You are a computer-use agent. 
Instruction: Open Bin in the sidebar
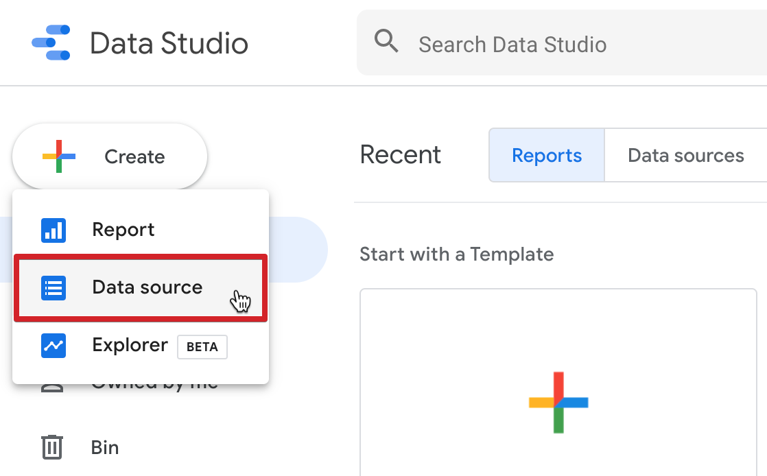point(80,447)
